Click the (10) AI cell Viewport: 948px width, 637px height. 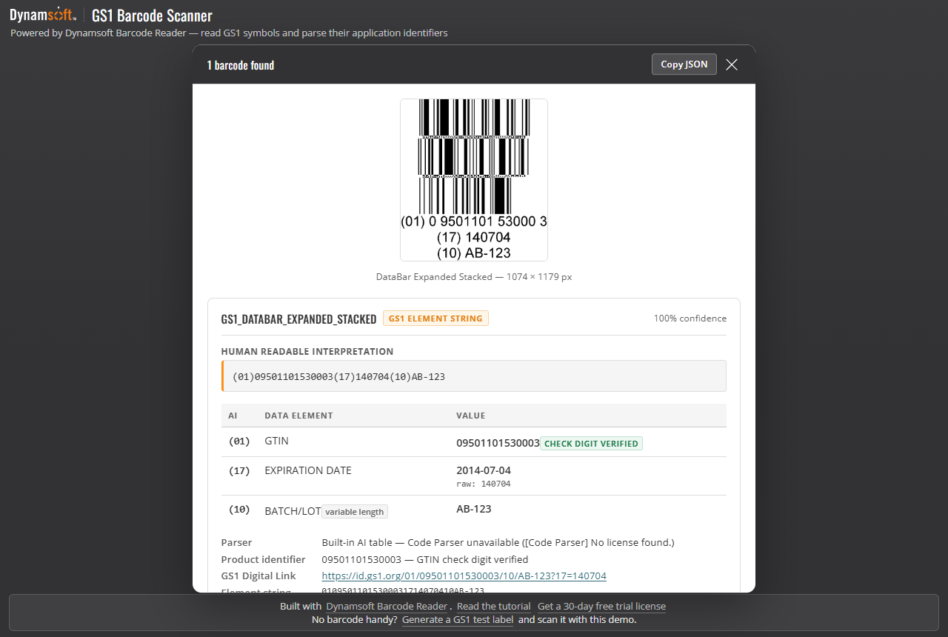coord(239,510)
